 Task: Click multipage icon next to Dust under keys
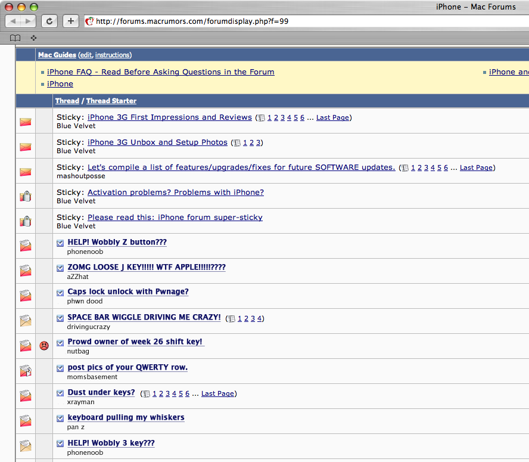tap(147, 394)
